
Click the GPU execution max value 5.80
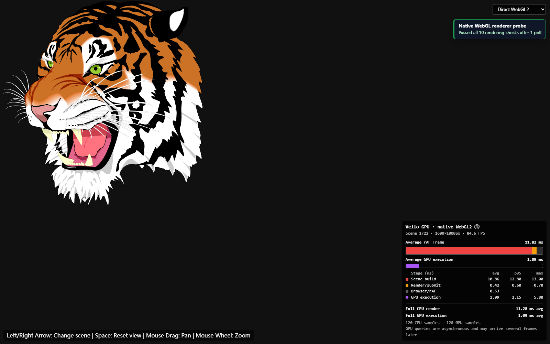pyautogui.click(x=538, y=297)
